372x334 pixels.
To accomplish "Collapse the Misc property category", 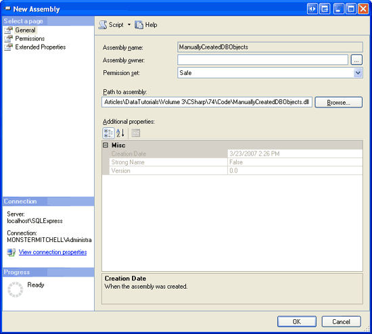I will [x=106, y=145].
